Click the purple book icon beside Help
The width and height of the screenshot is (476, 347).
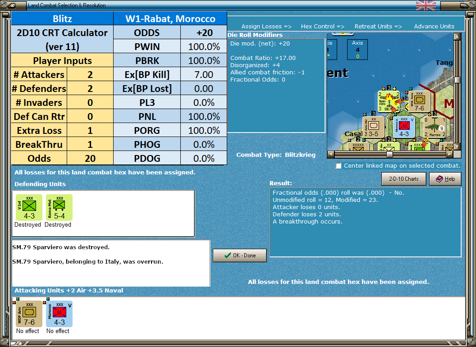[x=439, y=179]
